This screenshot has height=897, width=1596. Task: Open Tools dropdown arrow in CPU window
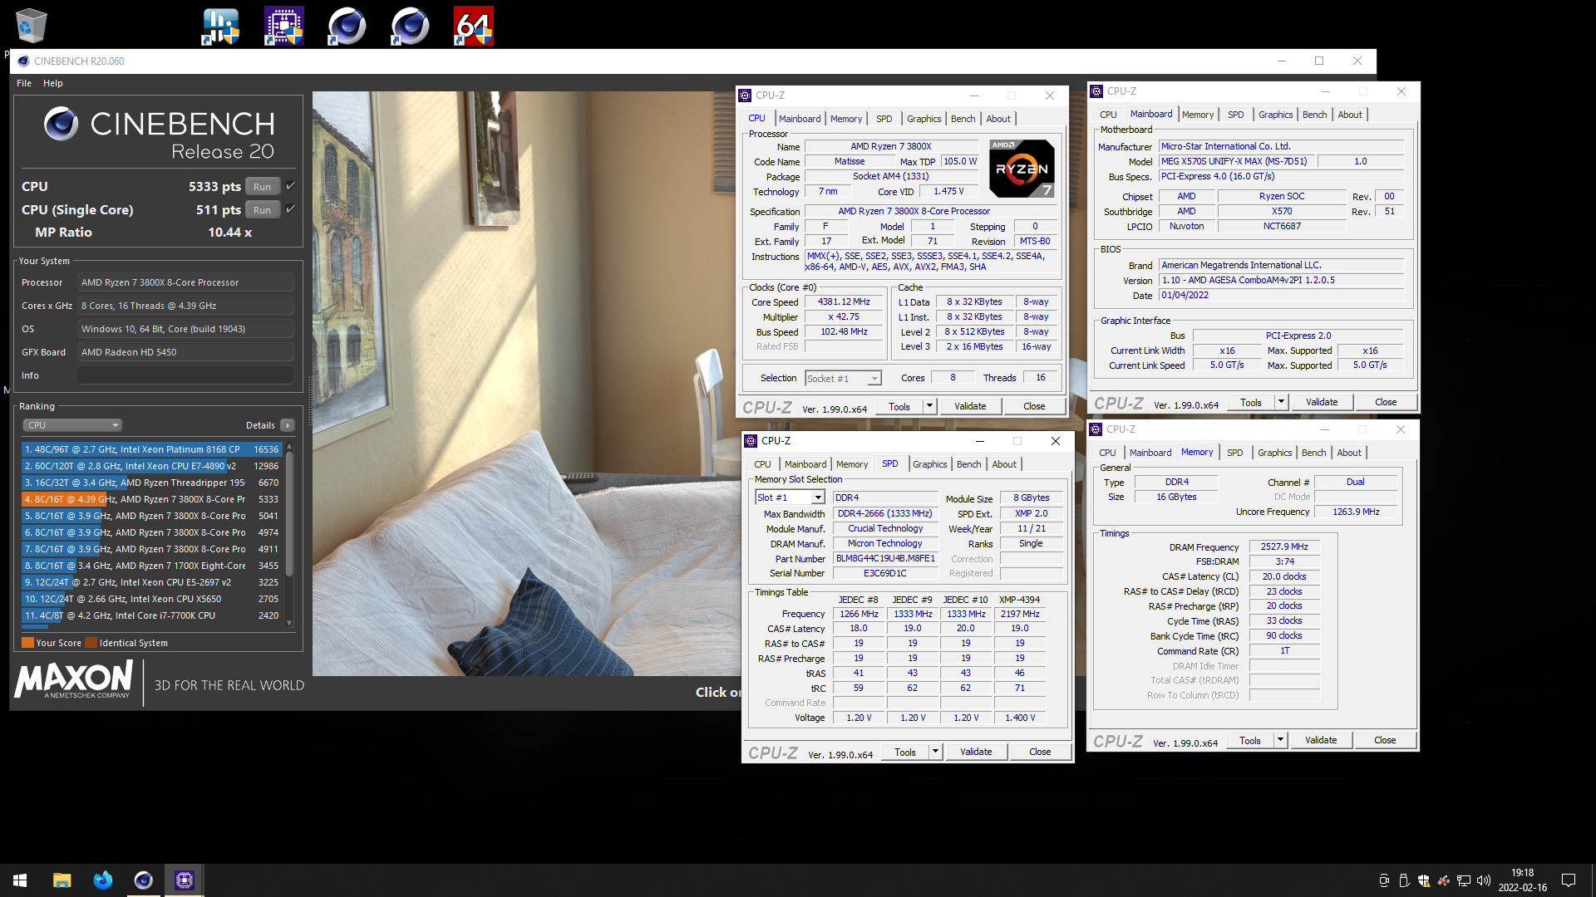pyautogui.click(x=930, y=406)
